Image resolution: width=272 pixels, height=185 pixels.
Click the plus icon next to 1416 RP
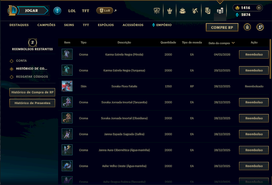pyautogui.click(x=259, y=8)
